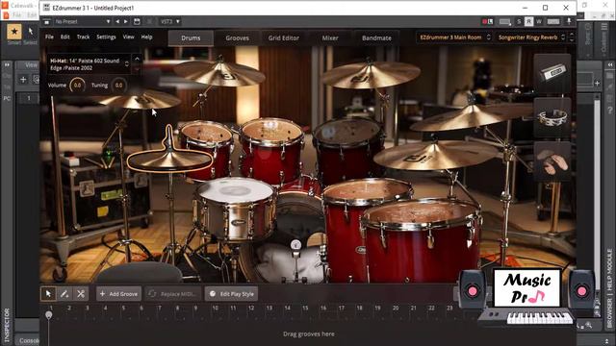The image size is (616, 346).
Task: Go to next preset arrow
Action: [x=126, y=21]
